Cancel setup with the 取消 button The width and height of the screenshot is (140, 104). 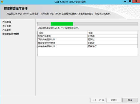[x=130, y=100]
